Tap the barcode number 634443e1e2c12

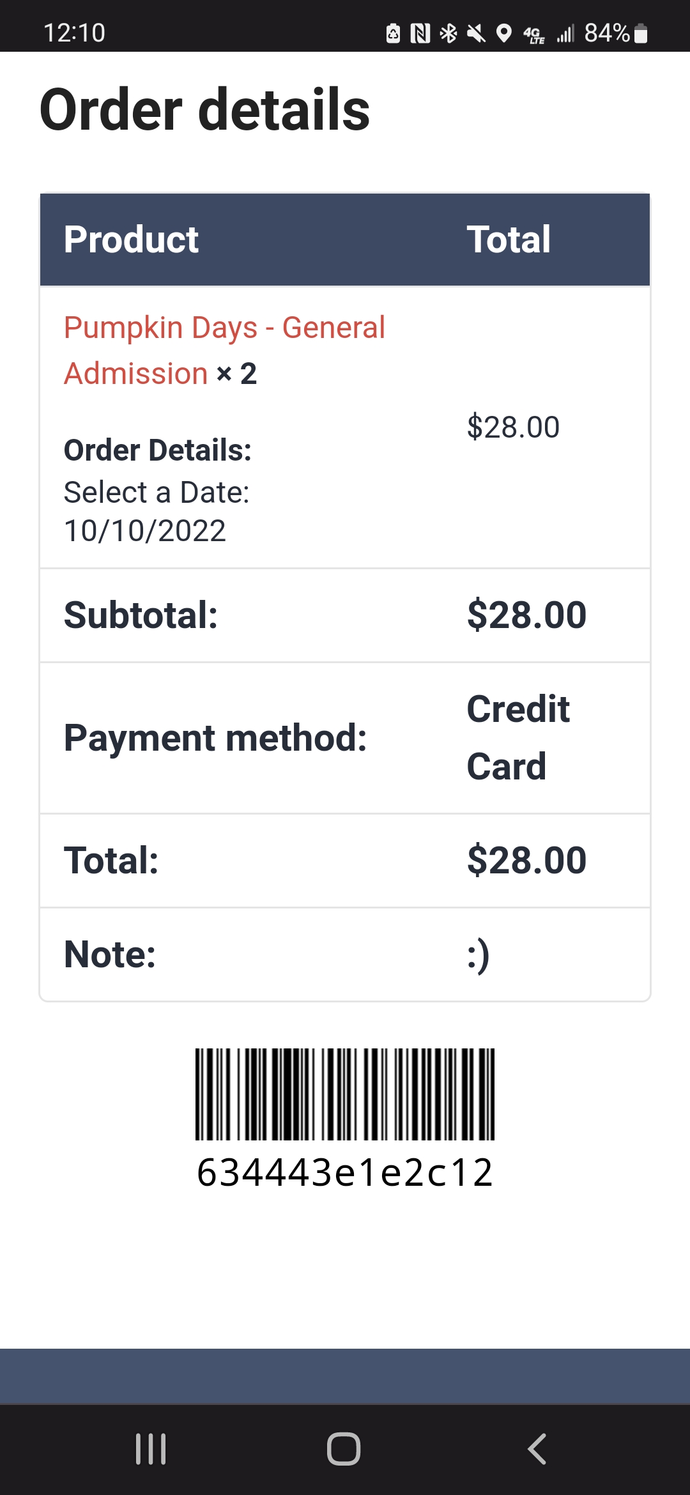(x=345, y=1173)
